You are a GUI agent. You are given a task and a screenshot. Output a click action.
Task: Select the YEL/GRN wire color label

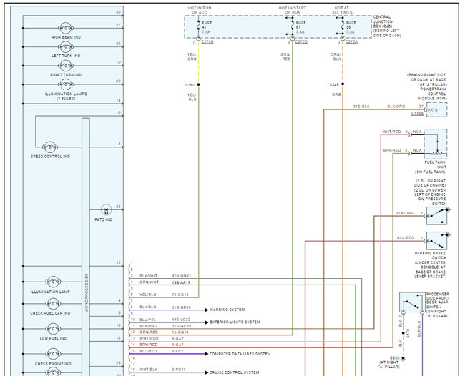192,56
